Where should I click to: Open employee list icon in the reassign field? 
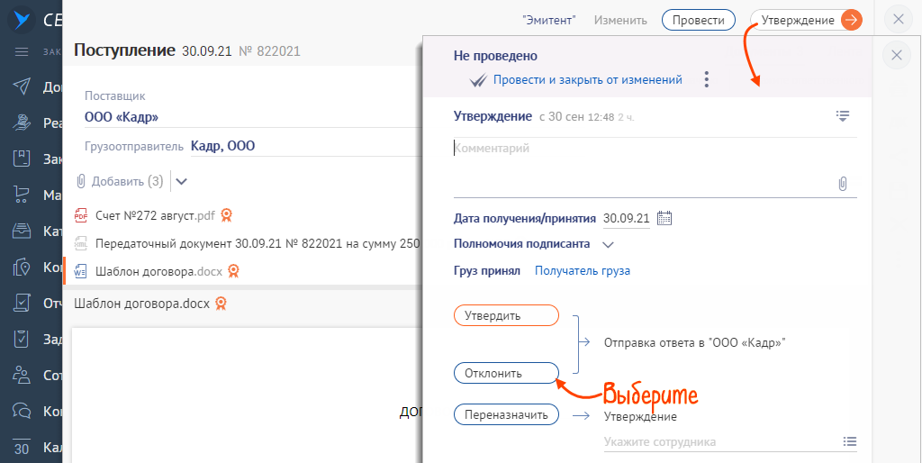[849, 441]
